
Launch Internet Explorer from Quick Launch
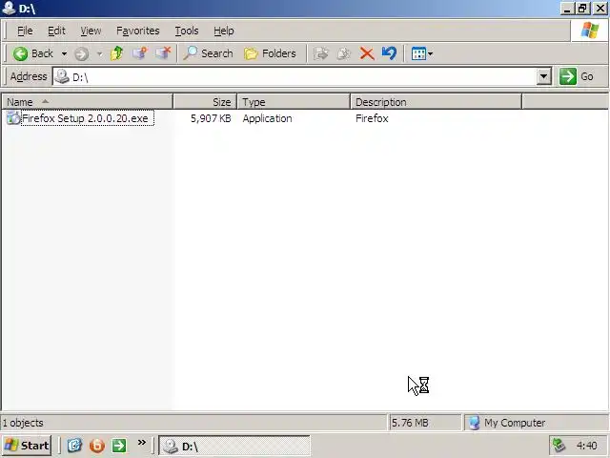74,446
